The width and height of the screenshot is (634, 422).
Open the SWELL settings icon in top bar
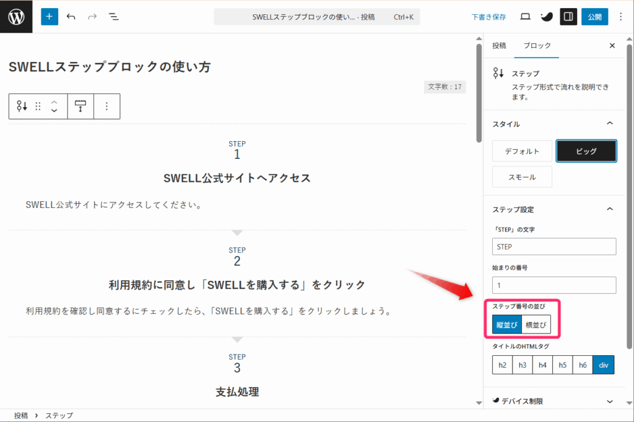click(x=547, y=17)
